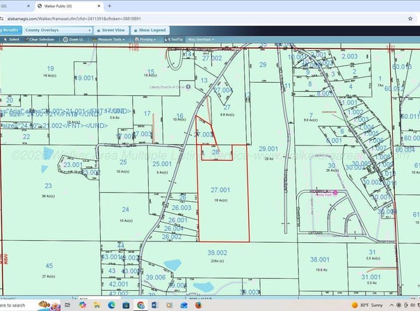Open Word from the taskbar
This screenshot has width=420, height=311.
click(155, 305)
